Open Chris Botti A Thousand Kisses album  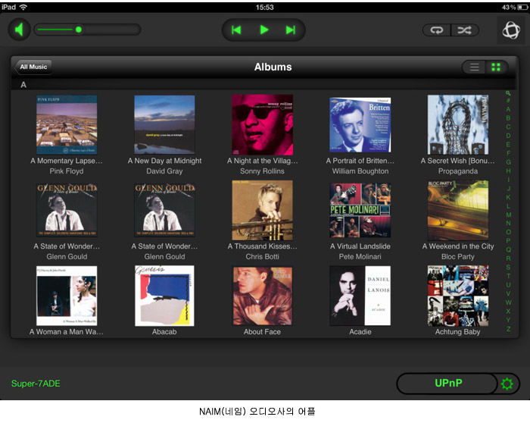[262, 210]
